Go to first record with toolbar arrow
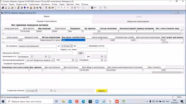The width and height of the screenshot is (186, 104). coord(58,8)
